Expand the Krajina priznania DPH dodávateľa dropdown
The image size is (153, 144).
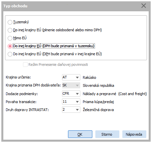[77, 85]
